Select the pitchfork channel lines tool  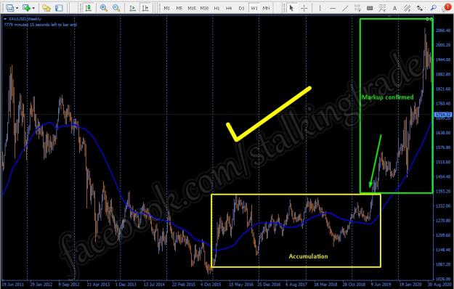407,8
